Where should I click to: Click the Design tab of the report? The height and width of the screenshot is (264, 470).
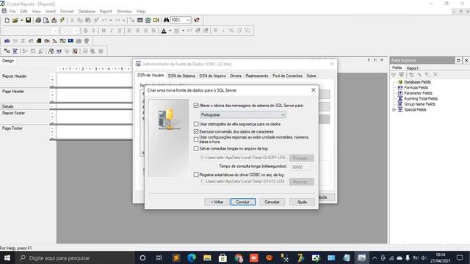click(x=8, y=61)
